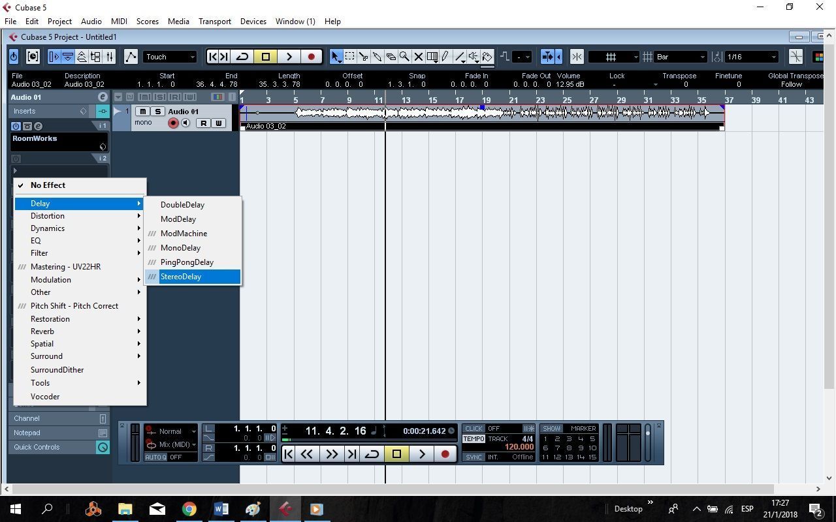Select the Erase tool
836x522 pixels.
pos(391,57)
